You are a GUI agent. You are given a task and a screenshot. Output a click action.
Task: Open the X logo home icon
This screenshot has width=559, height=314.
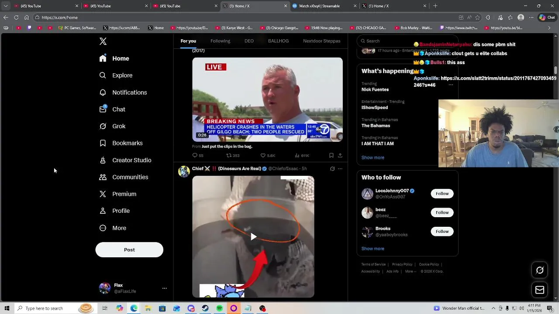103,41
